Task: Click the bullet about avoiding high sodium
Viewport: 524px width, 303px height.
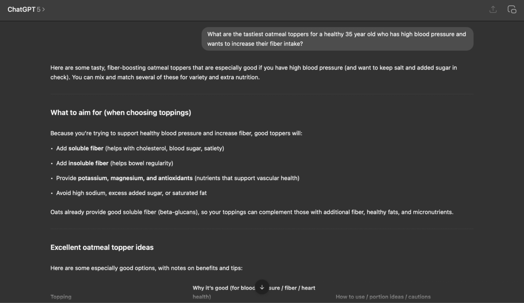Action: [131, 193]
